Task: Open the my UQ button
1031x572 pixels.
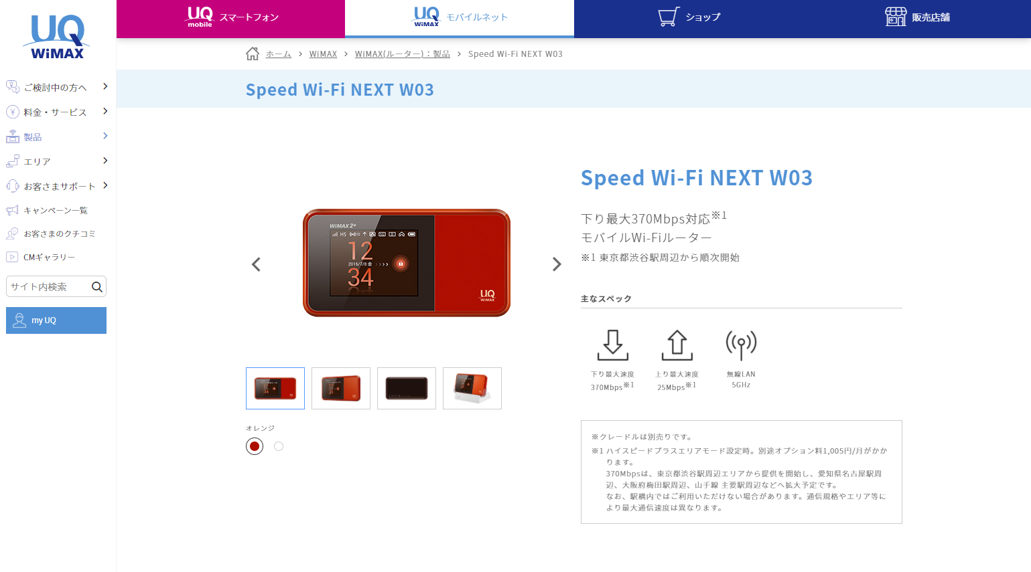Action: coord(56,320)
